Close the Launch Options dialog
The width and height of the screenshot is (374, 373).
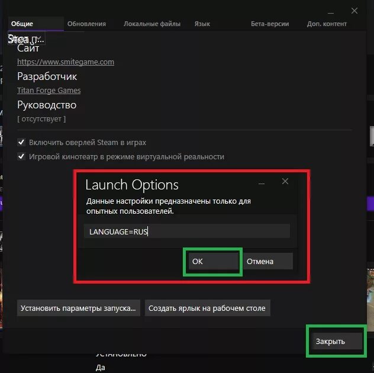285,181
